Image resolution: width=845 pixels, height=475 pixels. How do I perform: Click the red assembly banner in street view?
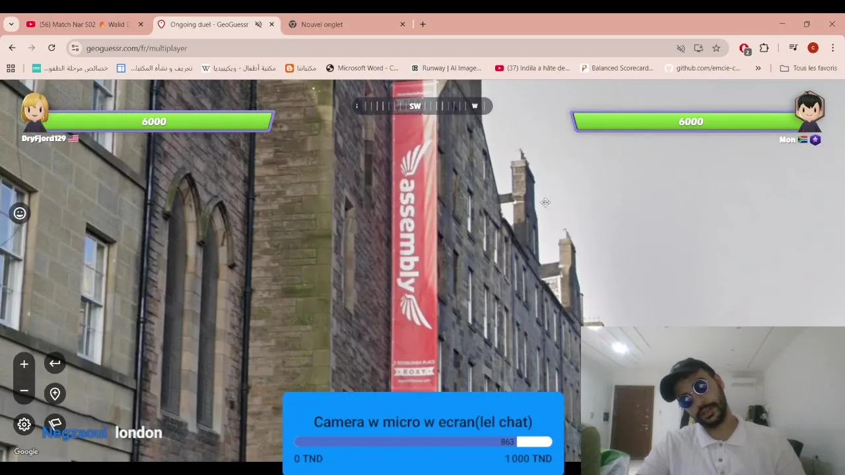[415, 237]
